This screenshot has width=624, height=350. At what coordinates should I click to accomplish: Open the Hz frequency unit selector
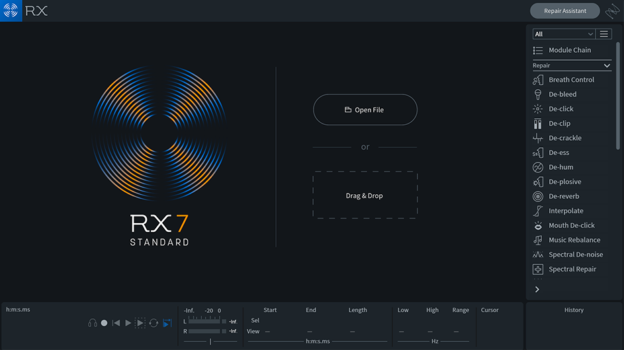tap(435, 341)
